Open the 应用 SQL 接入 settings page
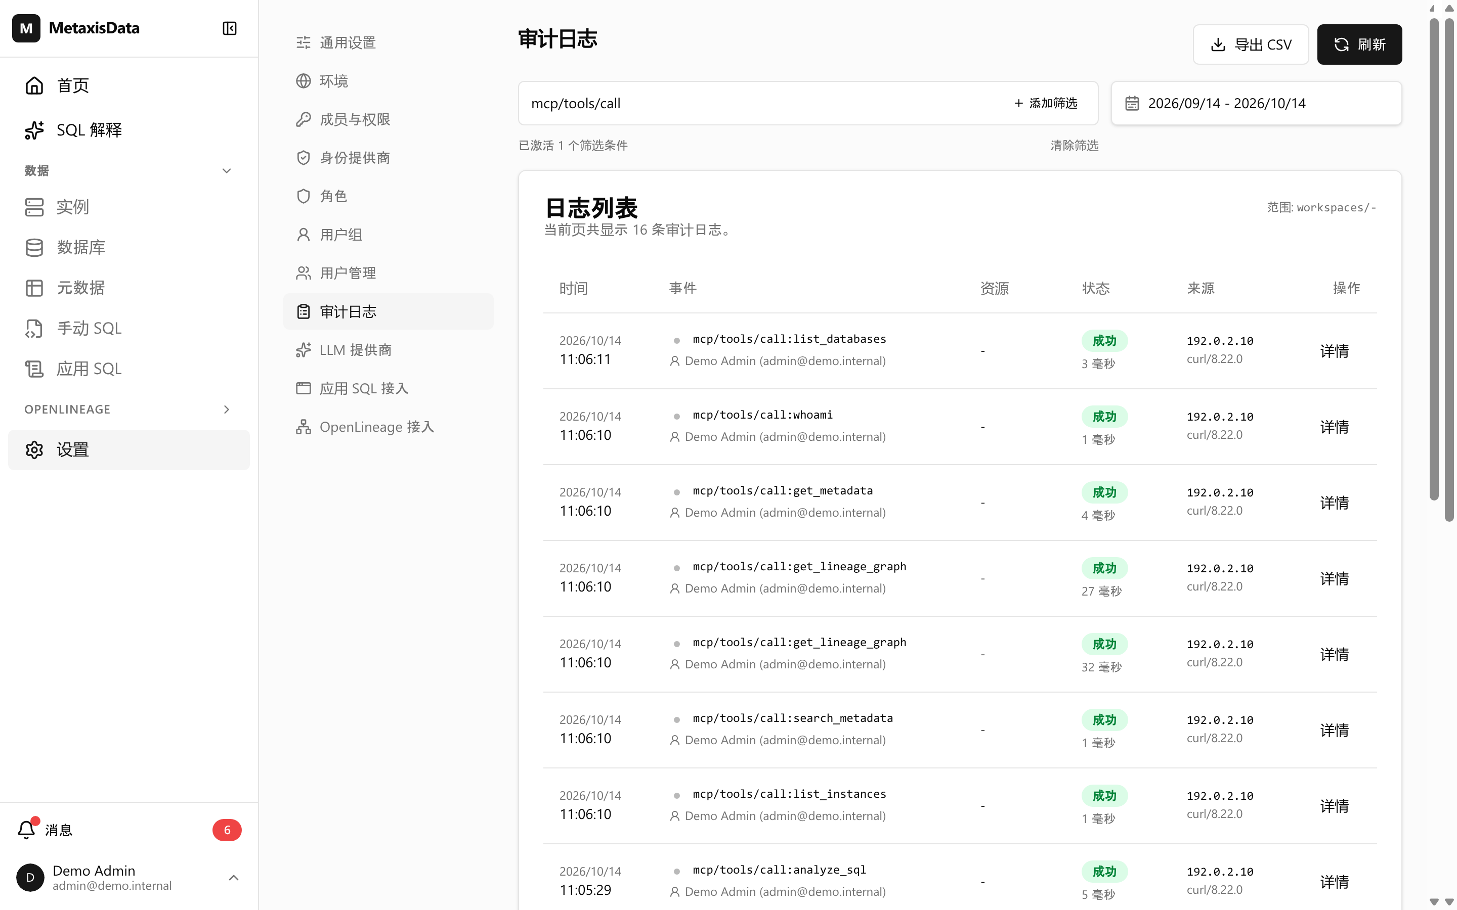1457x910 pixels. click(389, 388)
